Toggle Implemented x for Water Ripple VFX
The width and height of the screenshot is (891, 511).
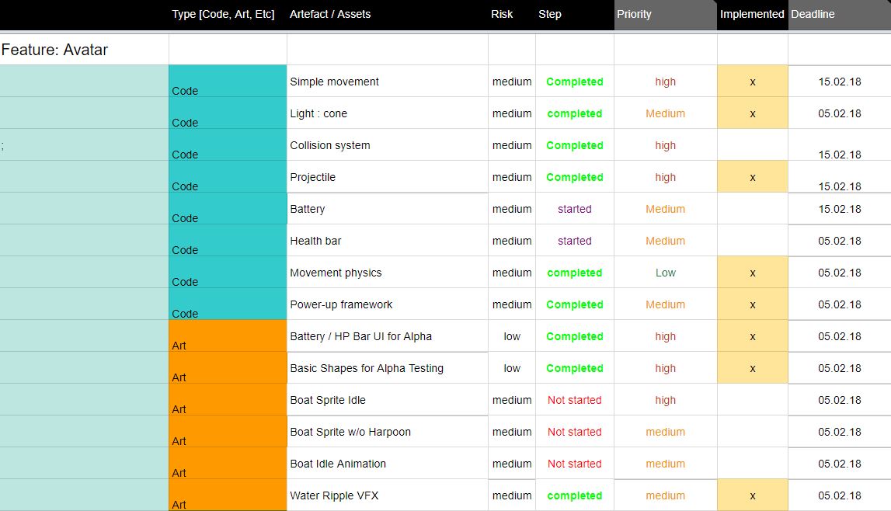click(x=752, y=495)
